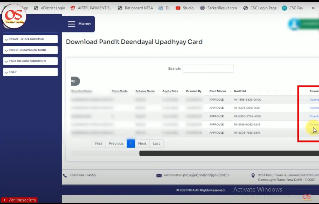Click the location pin icon near the address
Screen dimensions: 319x204
[253, 175]
